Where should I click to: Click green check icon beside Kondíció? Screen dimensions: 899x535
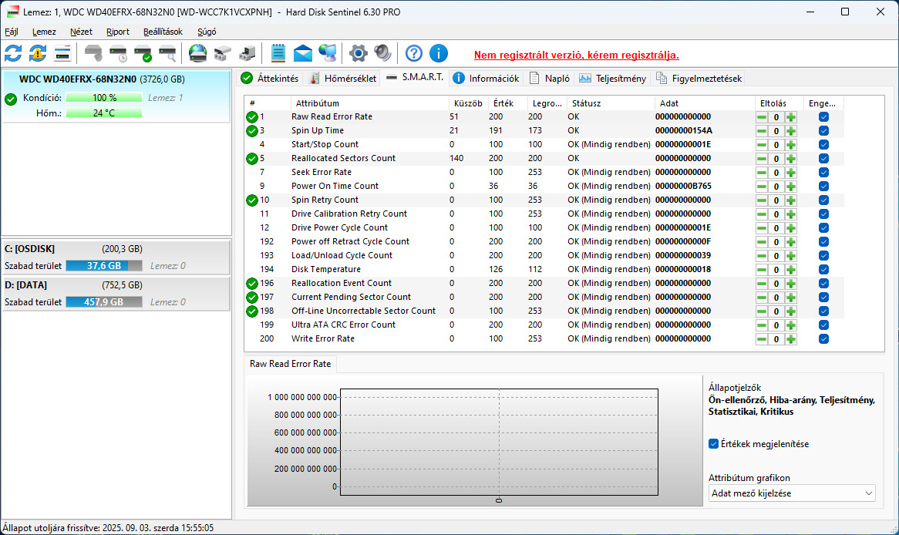tap(11, 99)
